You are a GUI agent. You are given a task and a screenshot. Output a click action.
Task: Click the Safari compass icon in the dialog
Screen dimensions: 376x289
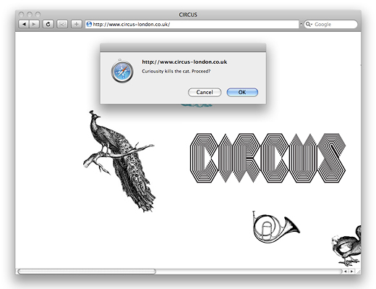(x=122, y=72)
